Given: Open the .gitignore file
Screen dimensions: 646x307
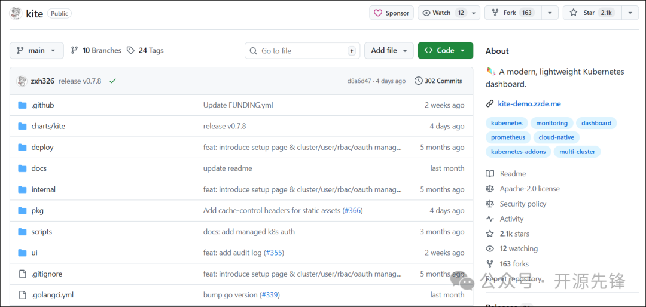Looking at the screenshot, I should tap(47, 274).
